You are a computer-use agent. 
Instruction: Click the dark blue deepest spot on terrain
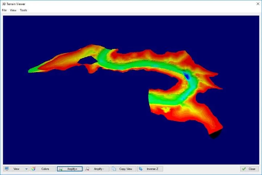[187, 76]
